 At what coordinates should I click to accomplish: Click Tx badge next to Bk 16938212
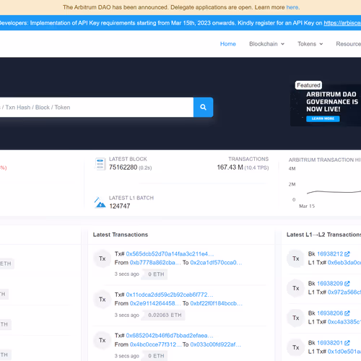pyautogui.click(x=296, y=258)
